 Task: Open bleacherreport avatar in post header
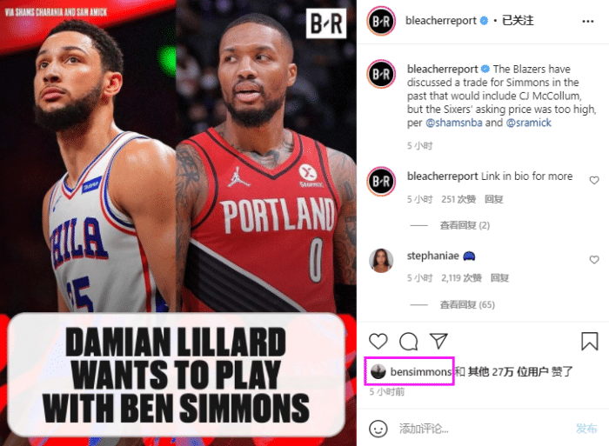(381, 21)
